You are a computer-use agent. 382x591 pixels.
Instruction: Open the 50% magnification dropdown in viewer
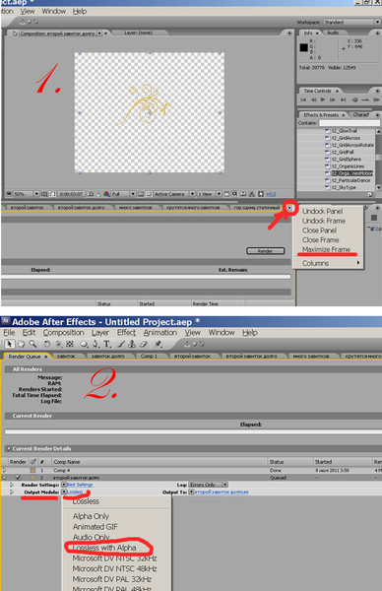(26, 194)
